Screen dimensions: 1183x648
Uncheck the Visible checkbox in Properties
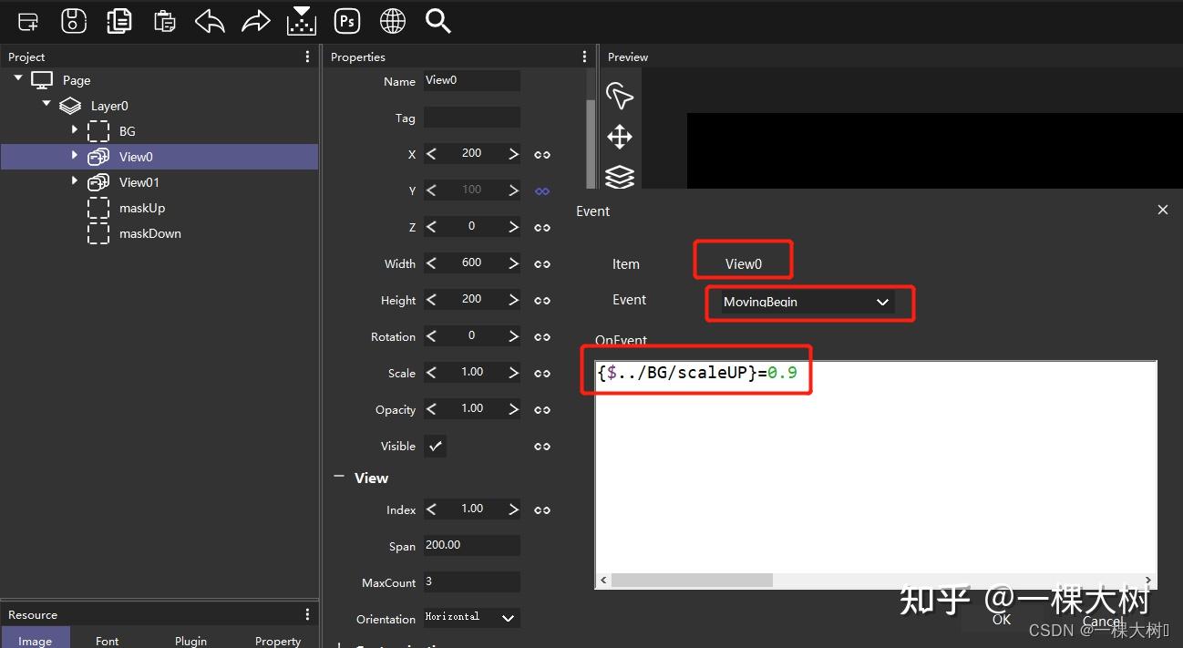pyautogui.click(x=434, y=446)
